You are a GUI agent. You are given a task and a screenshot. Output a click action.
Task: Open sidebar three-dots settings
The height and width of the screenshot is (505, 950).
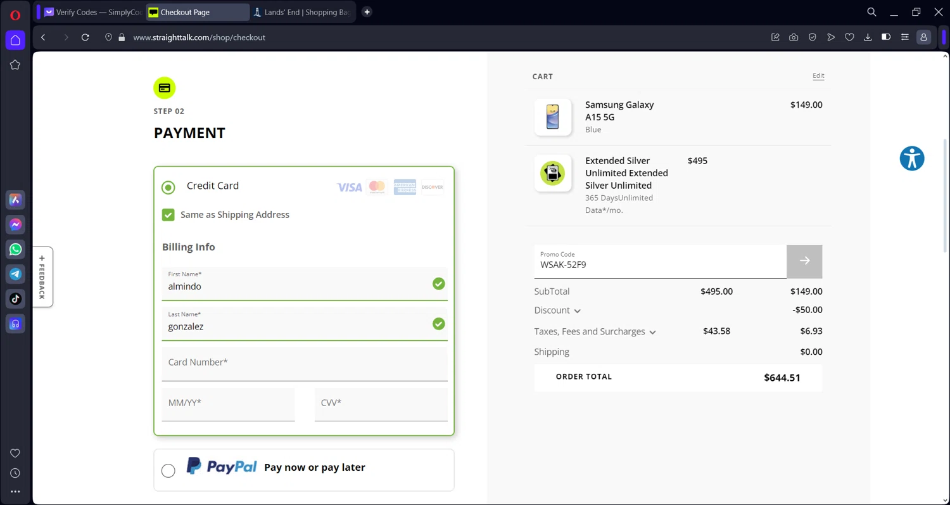tap(15, 492)
